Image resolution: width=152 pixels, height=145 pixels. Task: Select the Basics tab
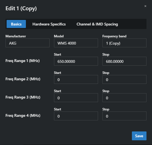tap(16, 24)
